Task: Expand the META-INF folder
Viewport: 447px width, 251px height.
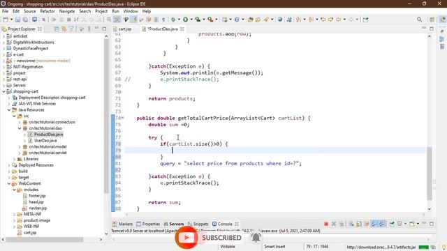Action: 14,214
